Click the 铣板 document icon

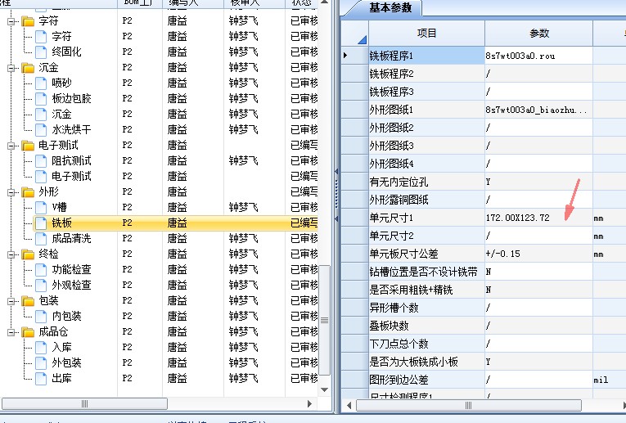(x=41, y=223)
